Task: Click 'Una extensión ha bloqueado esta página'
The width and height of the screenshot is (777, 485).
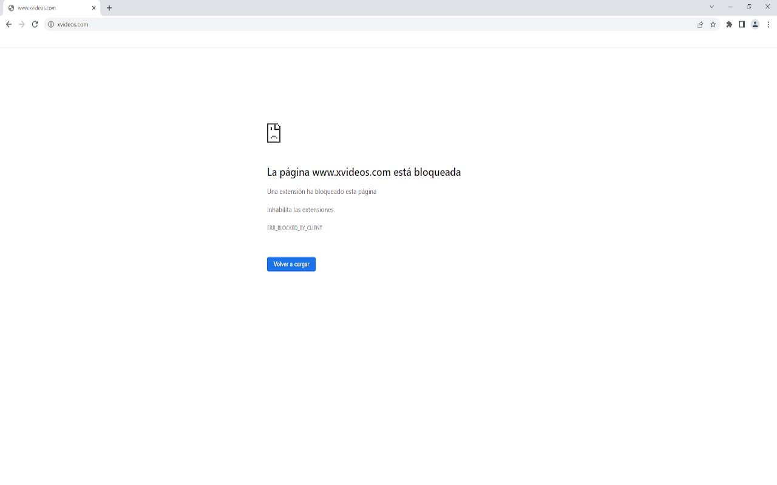Action: pyautogui.click(x=322, y=192)
